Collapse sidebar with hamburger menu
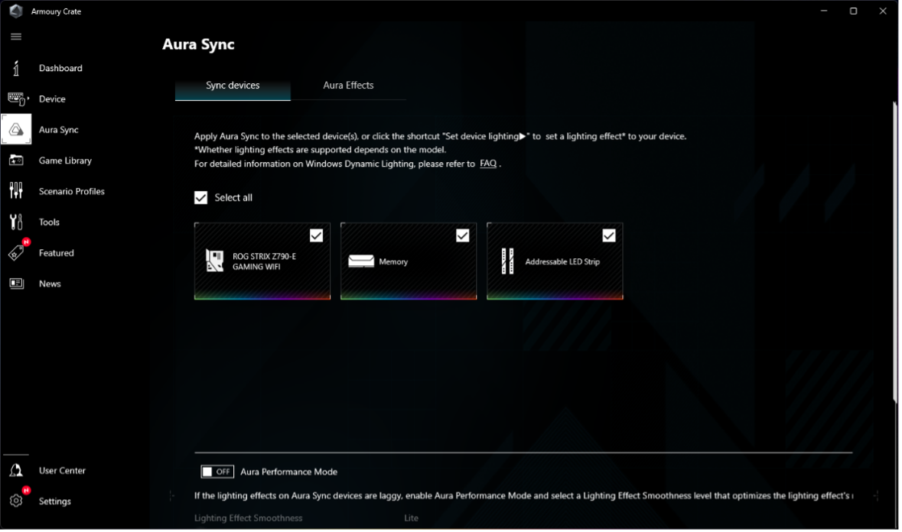Screen dimensions: 902x532 tap(16, 37)
